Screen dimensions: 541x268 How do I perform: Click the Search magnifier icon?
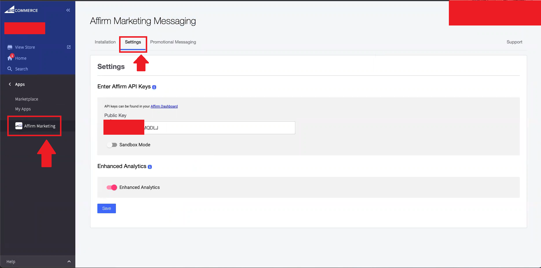pos(10,69)
